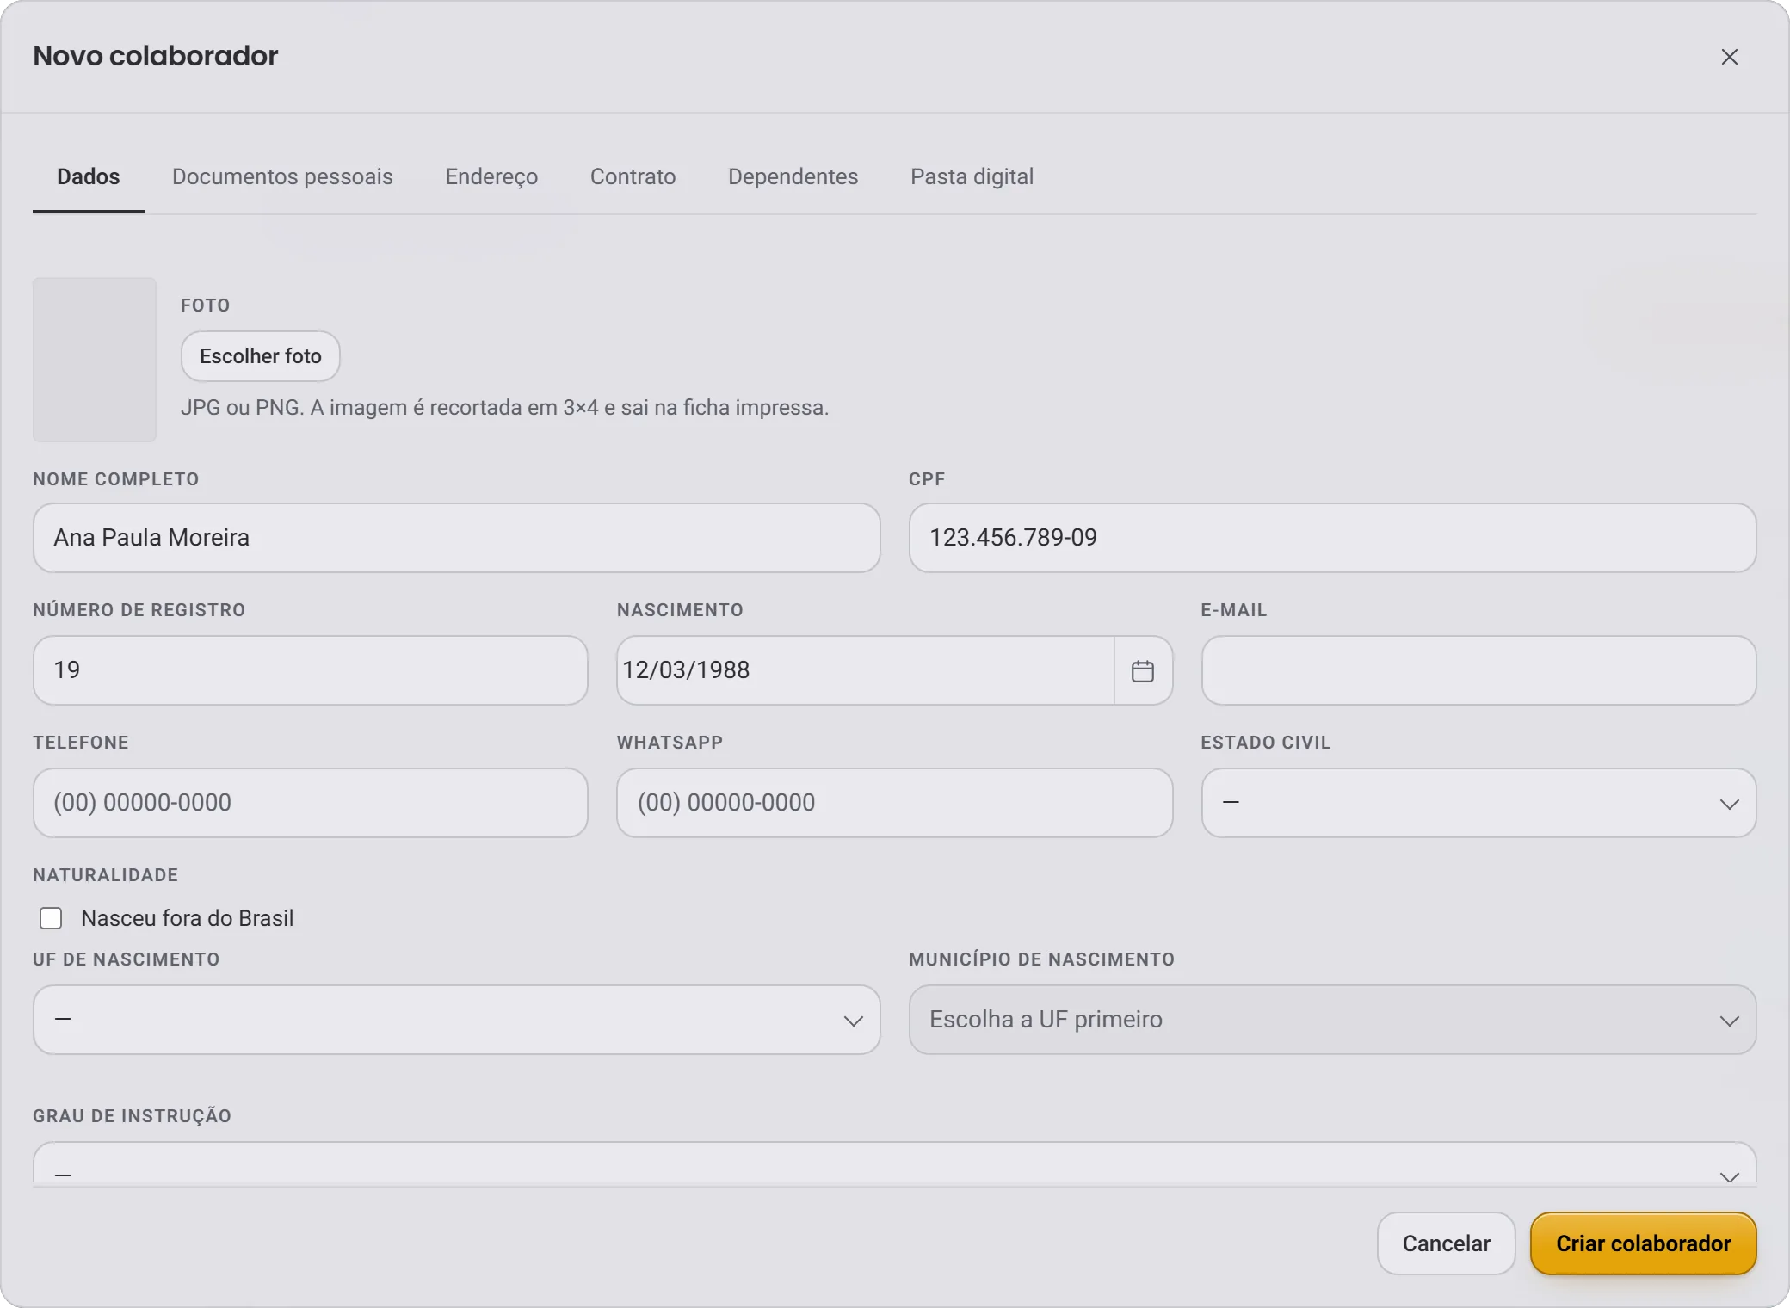Open the Estado Civil dropdown

tap(1478, 803)
